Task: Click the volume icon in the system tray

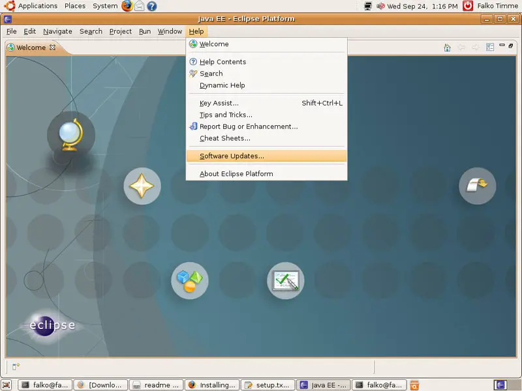Action: pyautogui.click(x=380, y=6)
